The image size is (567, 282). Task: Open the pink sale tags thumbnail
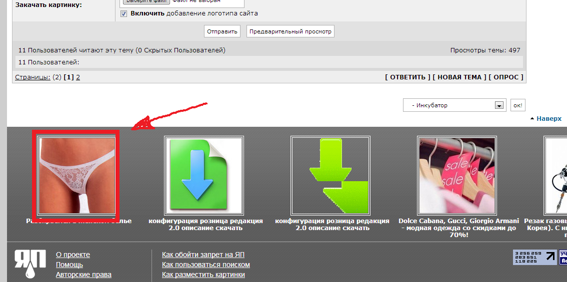(456, 175)
